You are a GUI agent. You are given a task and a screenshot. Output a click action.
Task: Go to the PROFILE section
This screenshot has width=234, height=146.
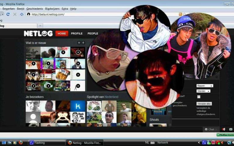77,34
